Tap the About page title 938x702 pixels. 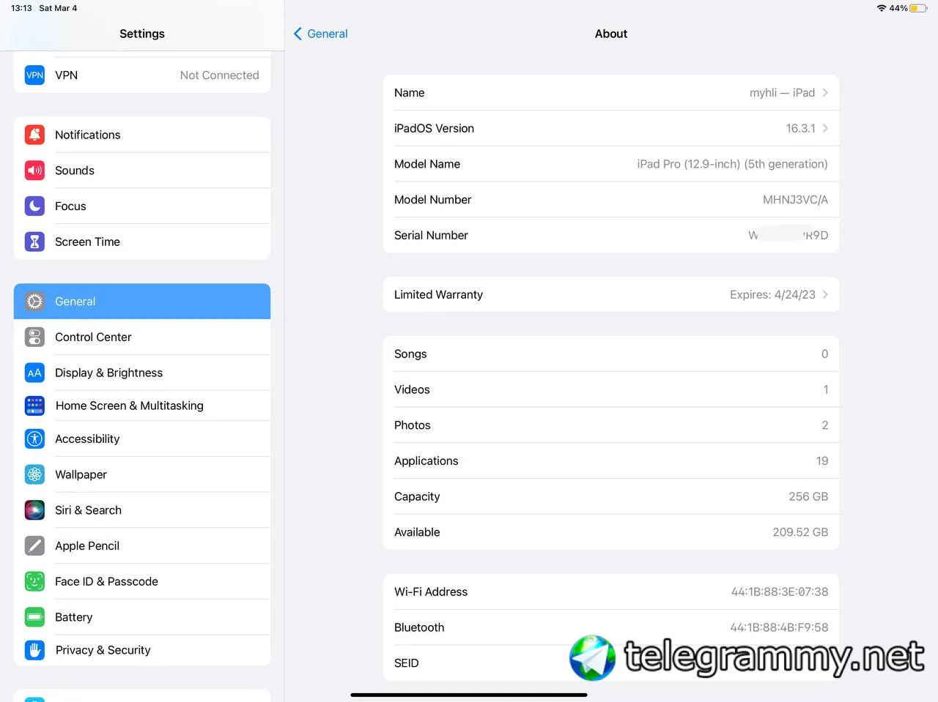[611, 34]
